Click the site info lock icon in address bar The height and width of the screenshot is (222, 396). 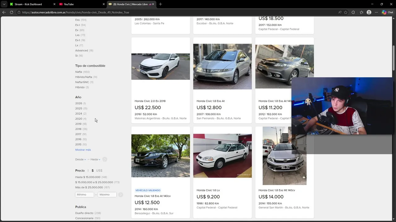(x=19, y=12)
